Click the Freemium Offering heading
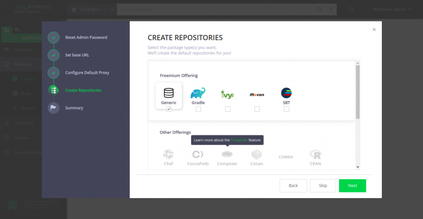Screen dimensions: 423x219 (x=179, y=76)
